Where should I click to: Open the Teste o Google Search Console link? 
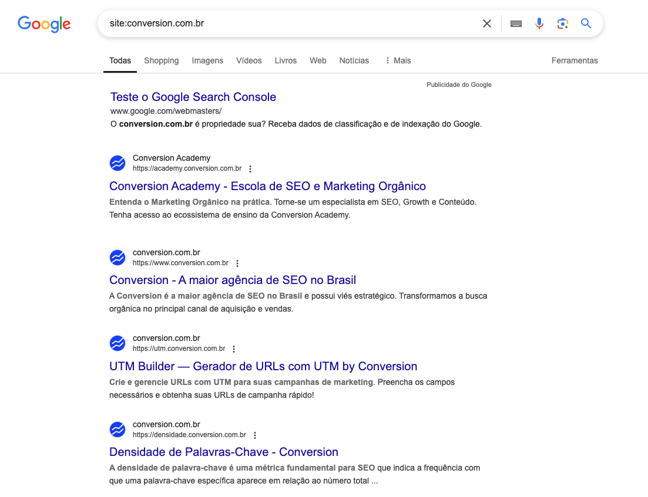tap(193, 97)
